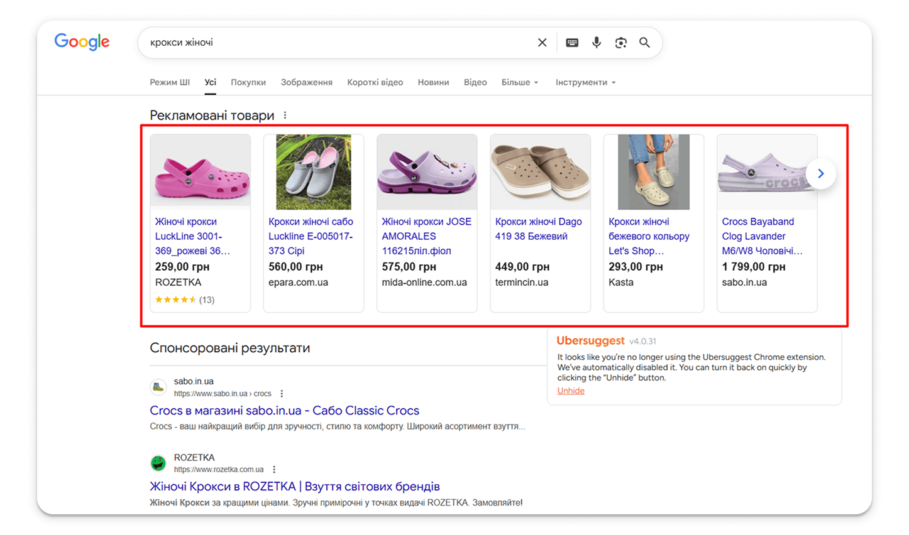Click the 259,00 грн price
The width and height of the screenshot is (909, 535).
click(x=182, y=267)
